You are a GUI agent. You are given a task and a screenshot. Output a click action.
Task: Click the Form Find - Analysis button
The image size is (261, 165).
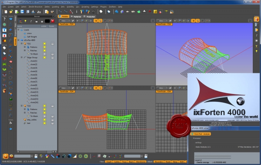[x=201, y=134]
